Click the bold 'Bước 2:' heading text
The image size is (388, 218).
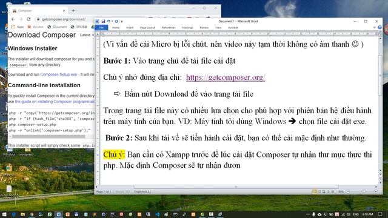pos(119,138)
